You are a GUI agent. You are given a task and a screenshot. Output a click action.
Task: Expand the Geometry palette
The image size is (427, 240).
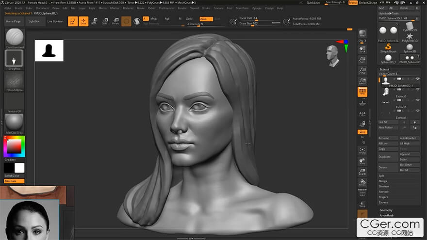386,210
